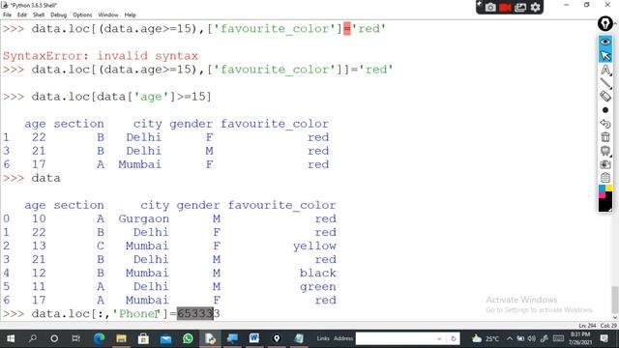Viewport: 619px width, 348px height.
Task: Open the Help menu
Action: pos(131,15)
